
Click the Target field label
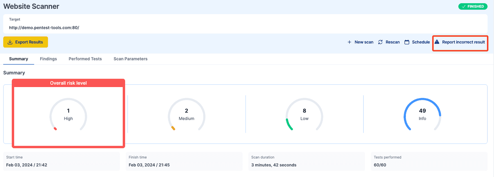tap(14, 19)
